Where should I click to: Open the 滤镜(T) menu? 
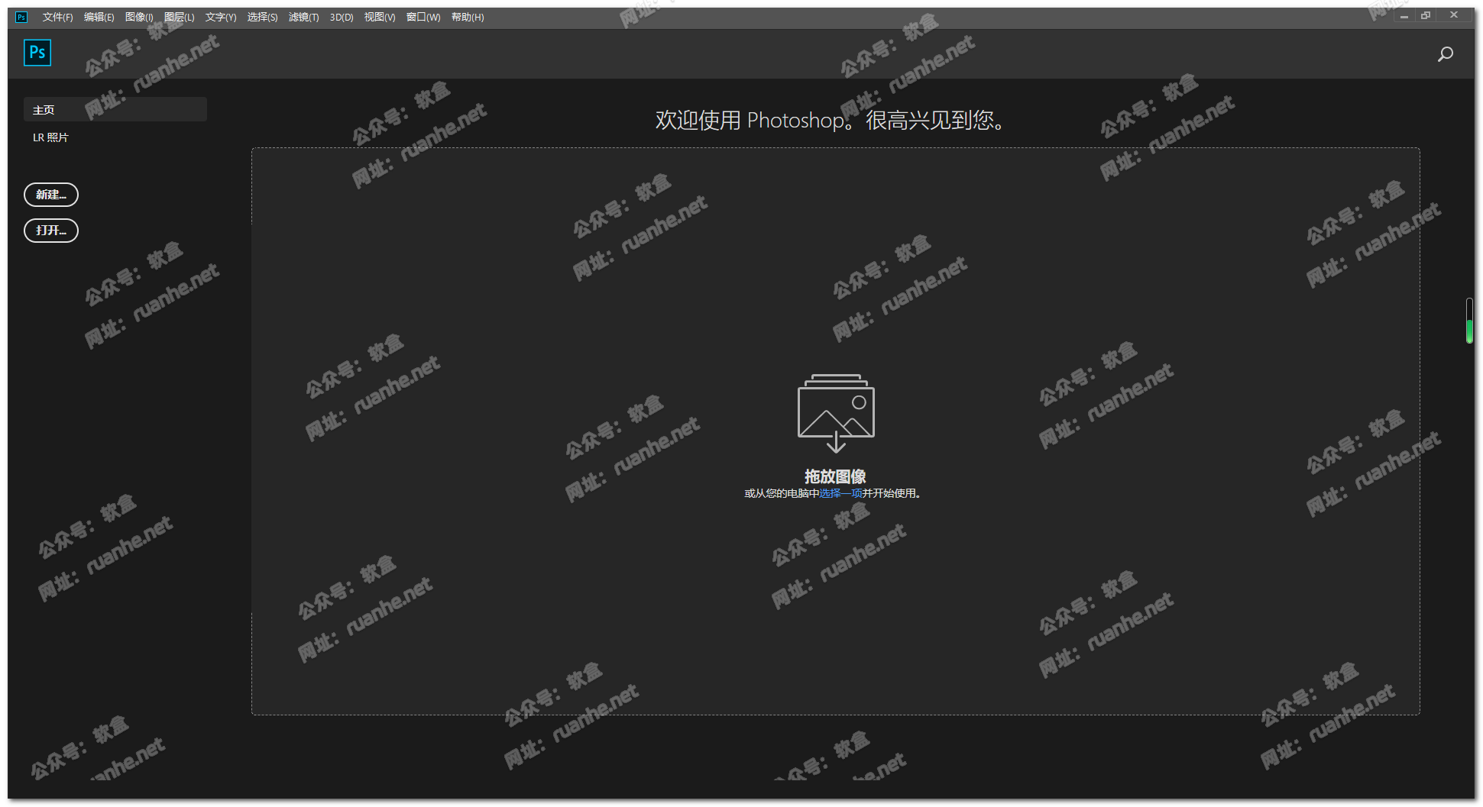point(303,17)
